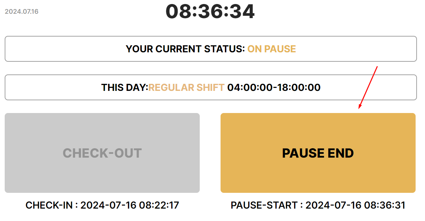Select the ON PAUSE status text
This screenshot has height=221, width=425.
click(272, 49)
